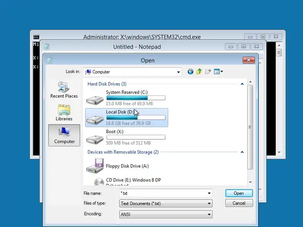
Task: Close the Open dialog with the red X
Action: [249, 60]
